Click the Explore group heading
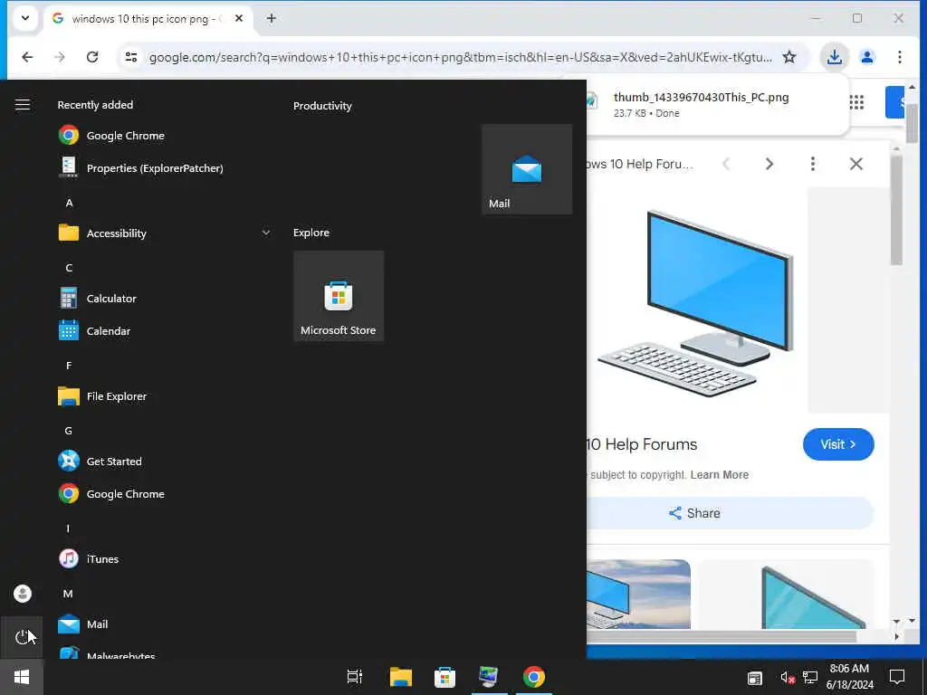927x695 pixels. pyautogui.click(x=311, y=233)
